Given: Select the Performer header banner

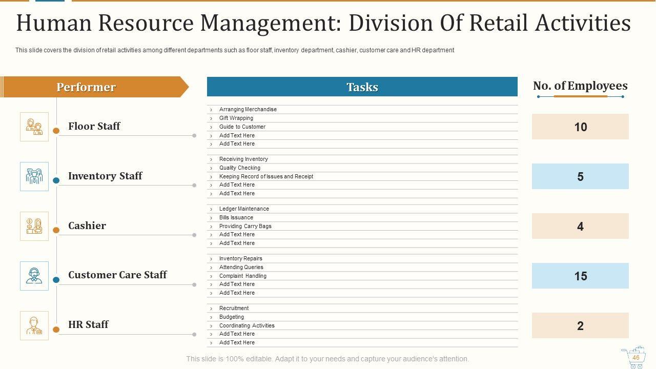Looking at the screenshot, I should point(92,87).
